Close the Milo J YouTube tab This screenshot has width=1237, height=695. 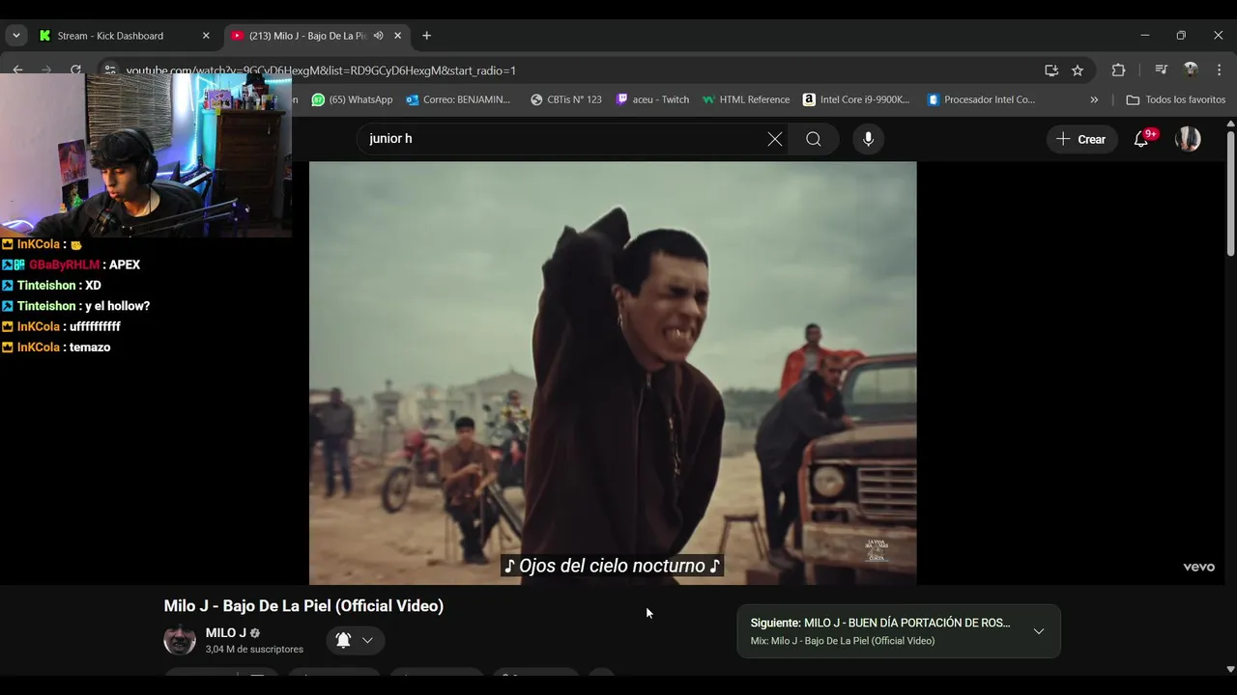pyautogui.click(x=397, y=36)
